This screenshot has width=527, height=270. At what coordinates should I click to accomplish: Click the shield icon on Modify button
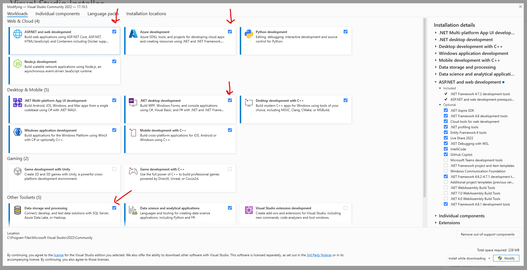(500, 258)
